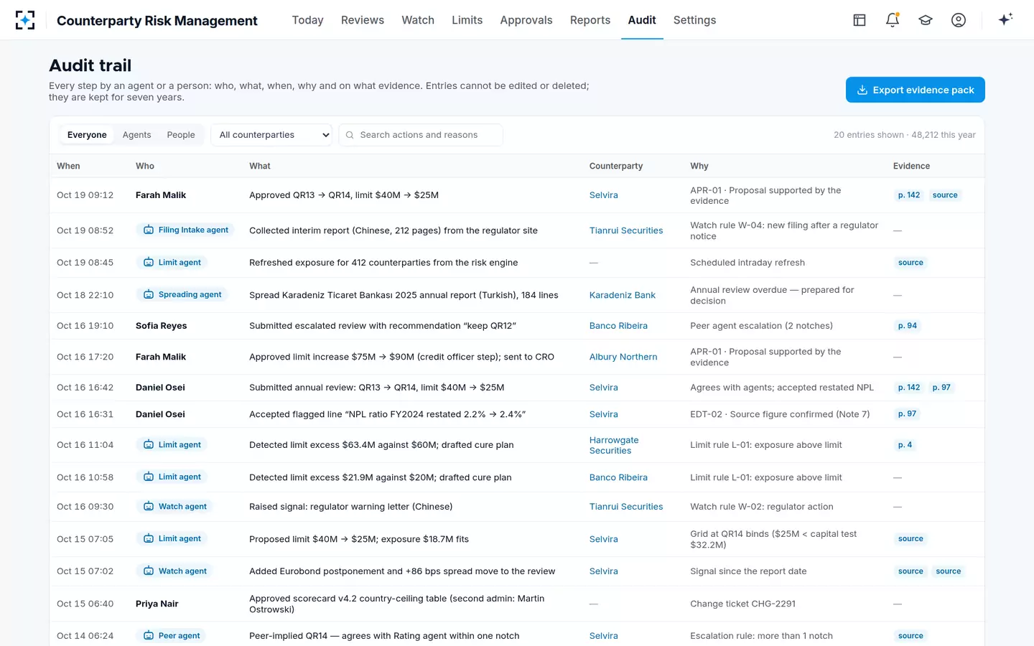Screen dimensions: 1034x646
Task: Open the Watch tab in navigation
Action: click(418, 20)
